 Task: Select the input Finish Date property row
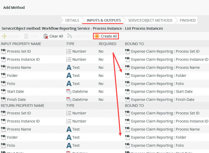click(x=16, y=100)
